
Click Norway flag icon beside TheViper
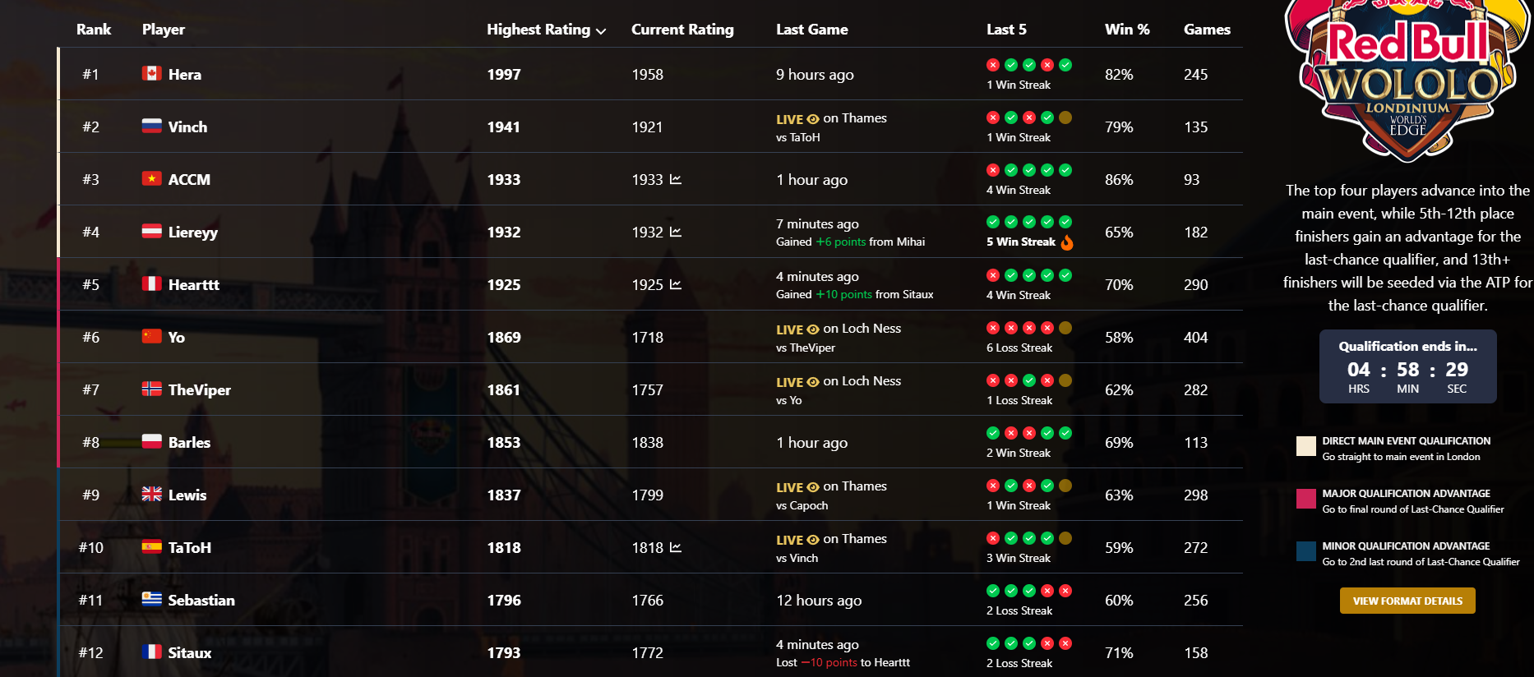coord(151,389)
